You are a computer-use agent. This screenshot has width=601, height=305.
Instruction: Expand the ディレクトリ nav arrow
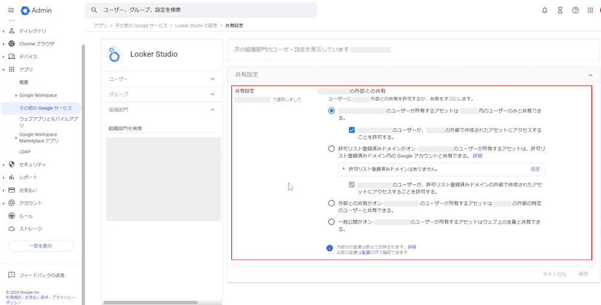tap(4, 31)
